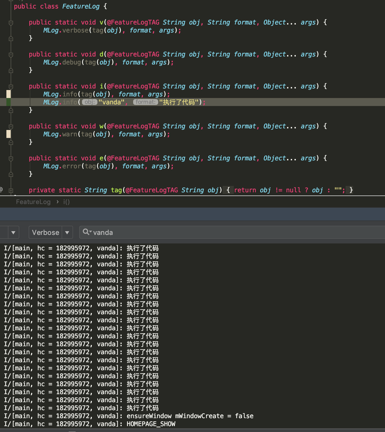Expand the folded tag() method

[x=11, y=191]
